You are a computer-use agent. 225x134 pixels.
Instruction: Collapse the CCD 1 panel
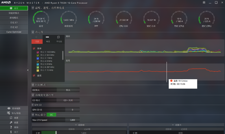173,125
